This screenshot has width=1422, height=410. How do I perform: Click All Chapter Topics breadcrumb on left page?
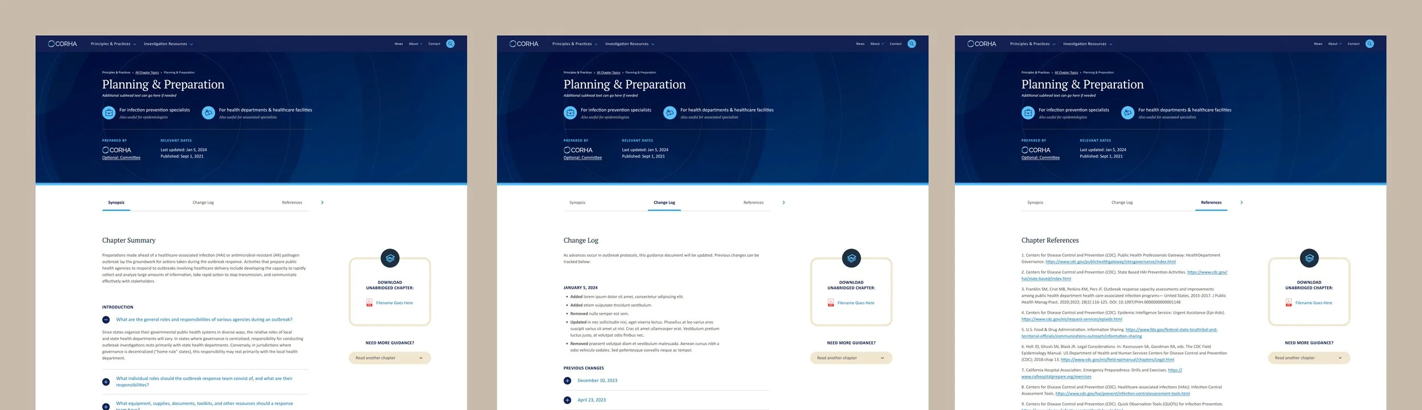coord(147,73)
